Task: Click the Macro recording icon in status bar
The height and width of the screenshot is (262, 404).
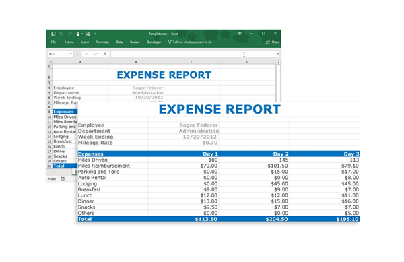Action: (63, 178)
